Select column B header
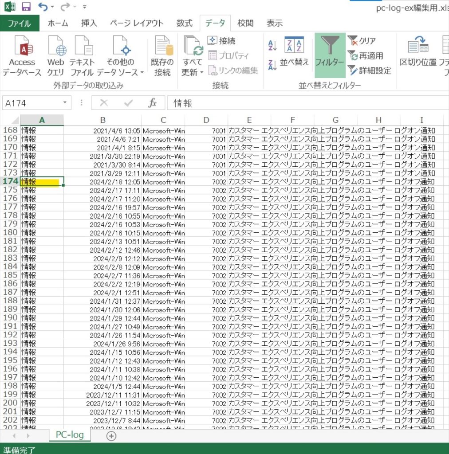 click(x=103, y=120)
